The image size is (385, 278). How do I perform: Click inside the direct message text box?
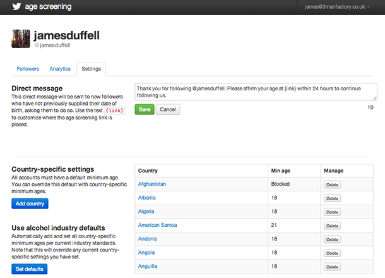tap(256, 92)
